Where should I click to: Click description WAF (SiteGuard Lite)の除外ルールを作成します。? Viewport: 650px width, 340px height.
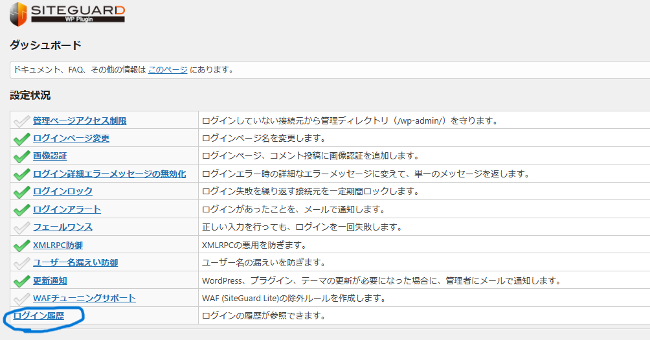(294, 298)
